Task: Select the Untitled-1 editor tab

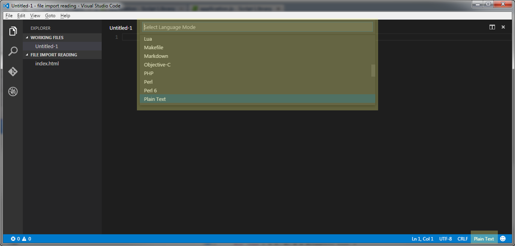Action: pos(121,28)
